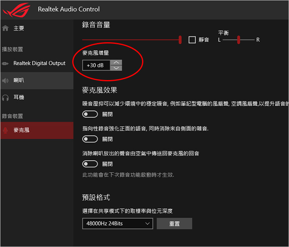Click the 播放裝置 section heading

pyautogui.click(x=12, y=49)
